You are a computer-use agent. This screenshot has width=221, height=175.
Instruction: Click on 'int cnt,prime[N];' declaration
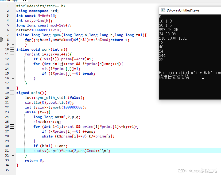34,20
